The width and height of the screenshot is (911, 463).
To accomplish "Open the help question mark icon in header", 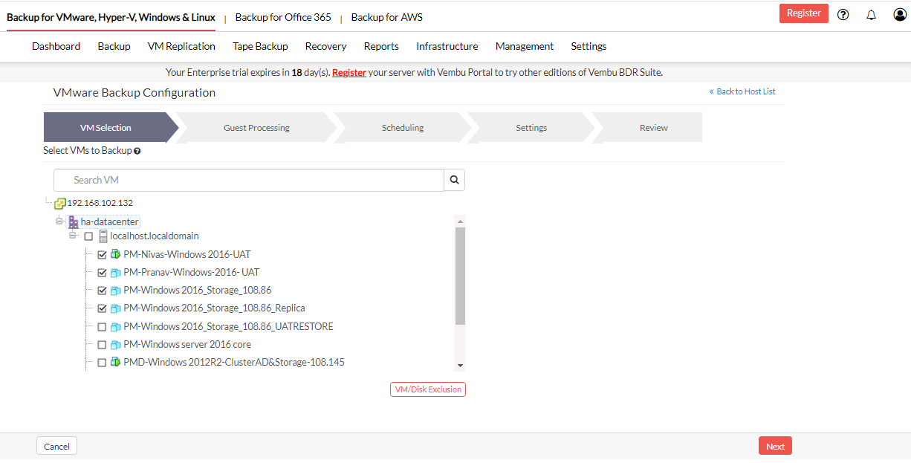I will click(843, 14).
